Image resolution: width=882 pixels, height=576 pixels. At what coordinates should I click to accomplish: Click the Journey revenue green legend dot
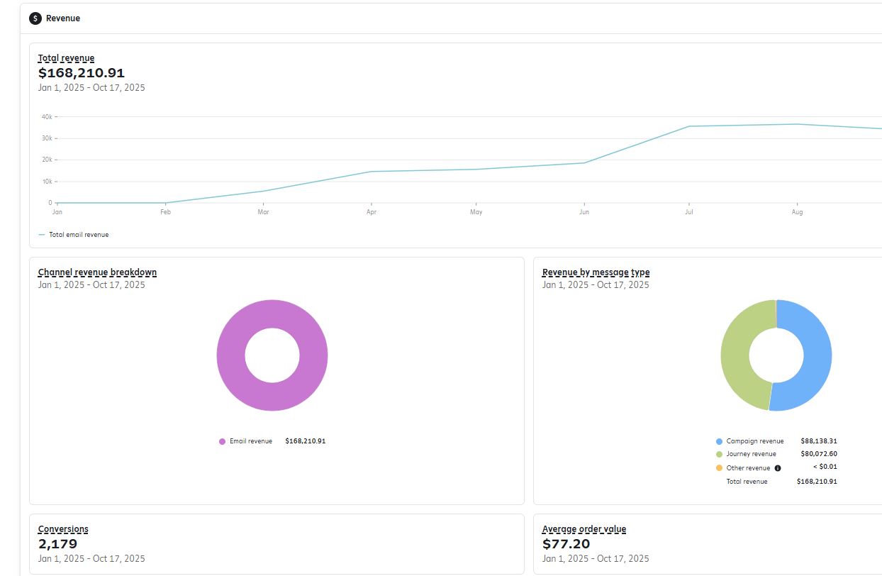click(x=719, y=454)
